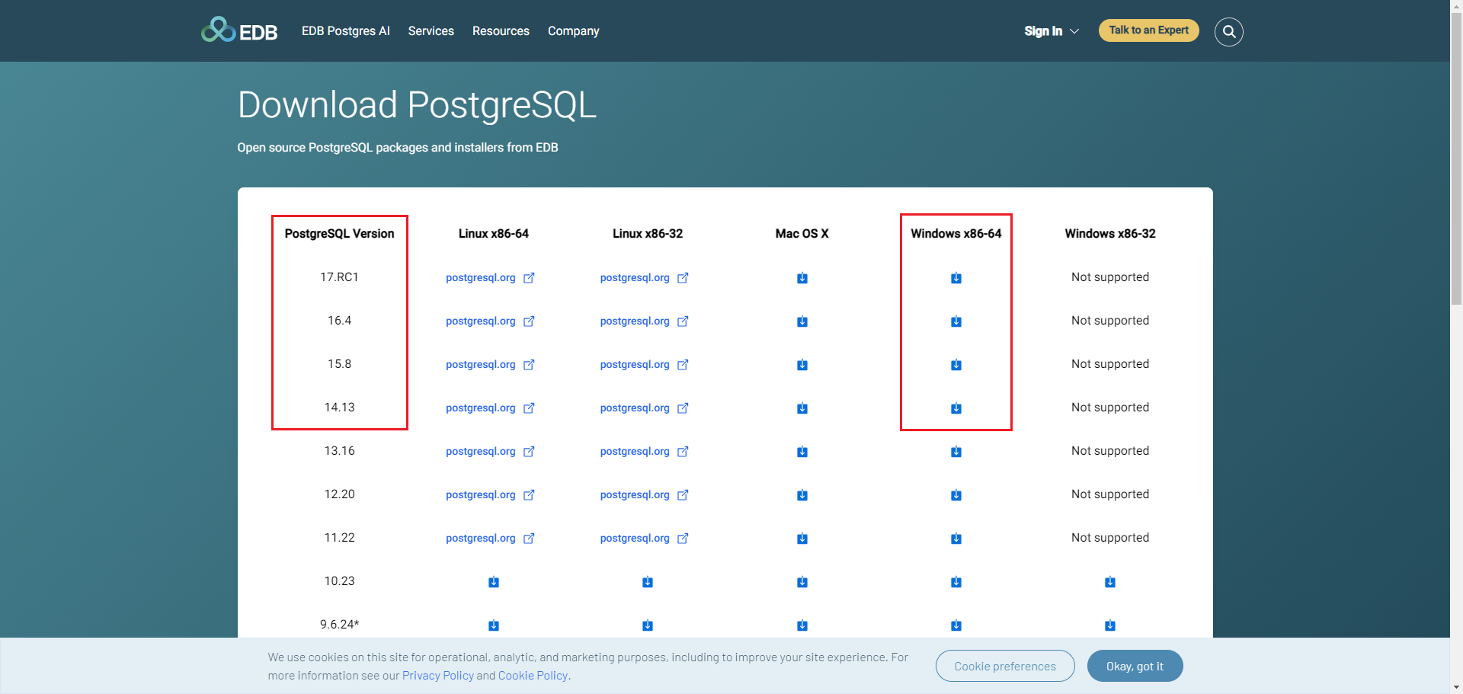
Task: Open postgresql.org link for 11.22 Linux x86-64
Action: coord(490,539)
